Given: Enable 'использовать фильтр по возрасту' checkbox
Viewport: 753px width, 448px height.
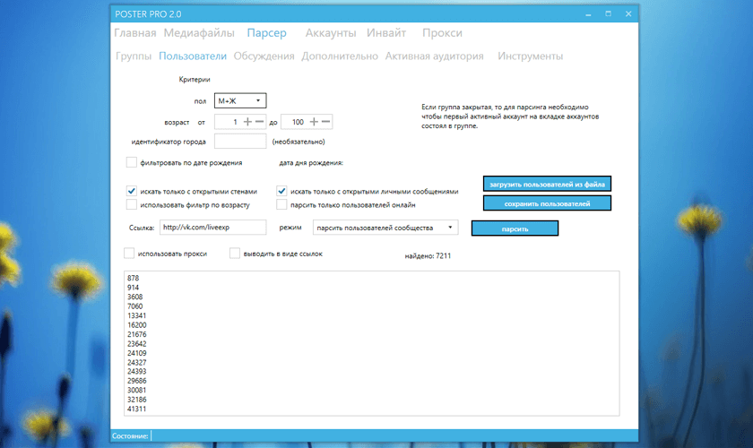Looking at the screenshot, I should pos(131,204).
